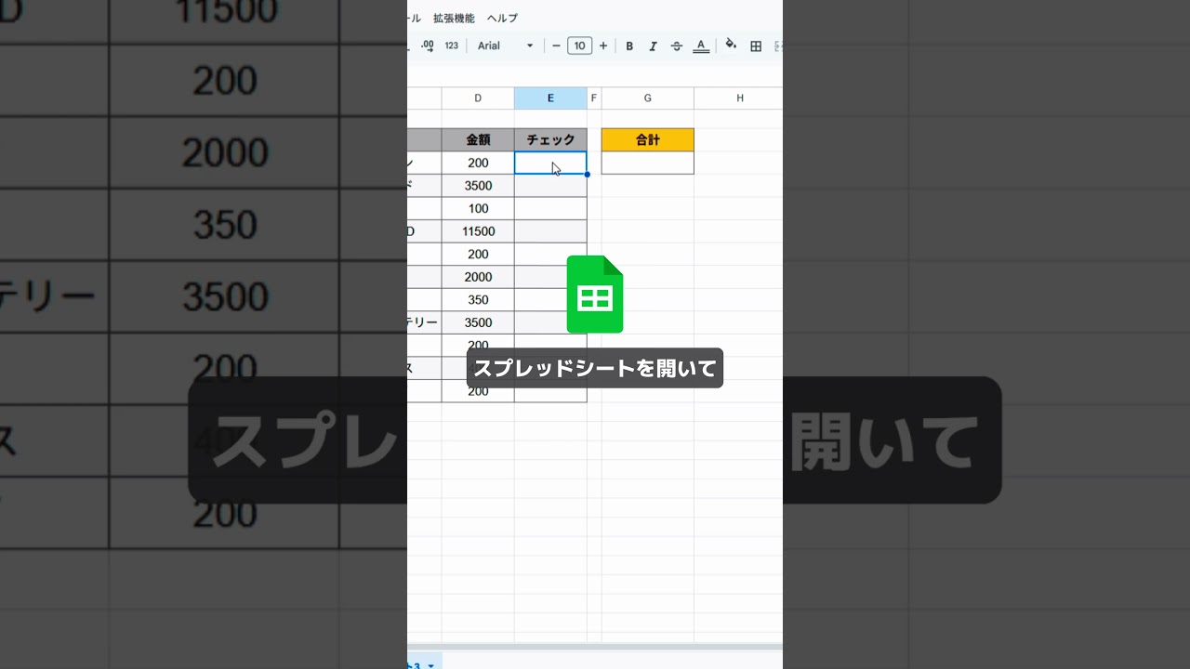Open the 123 number format menu

point(452,46)
